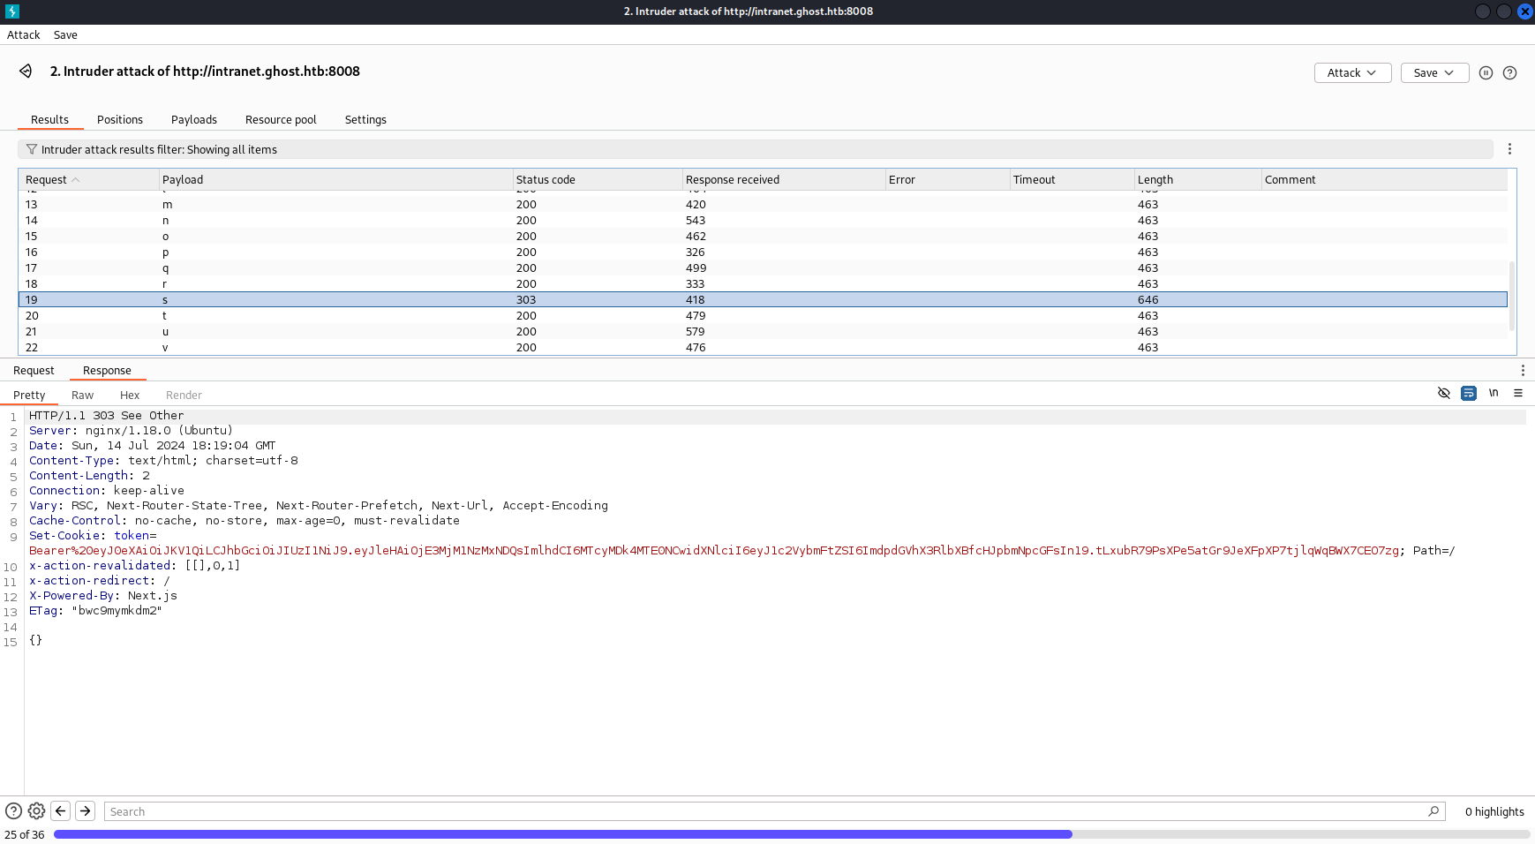Switch to the Settings tab

click(365, 120)
